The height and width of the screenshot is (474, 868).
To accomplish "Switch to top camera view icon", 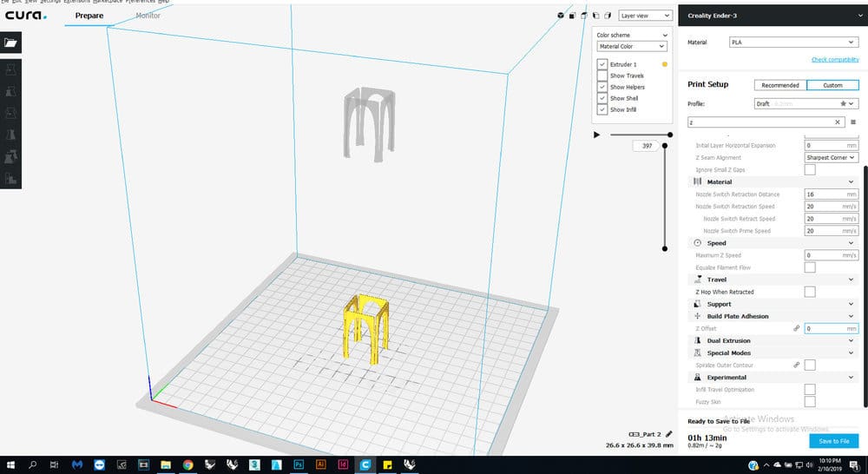I will (x=584, y=16).
